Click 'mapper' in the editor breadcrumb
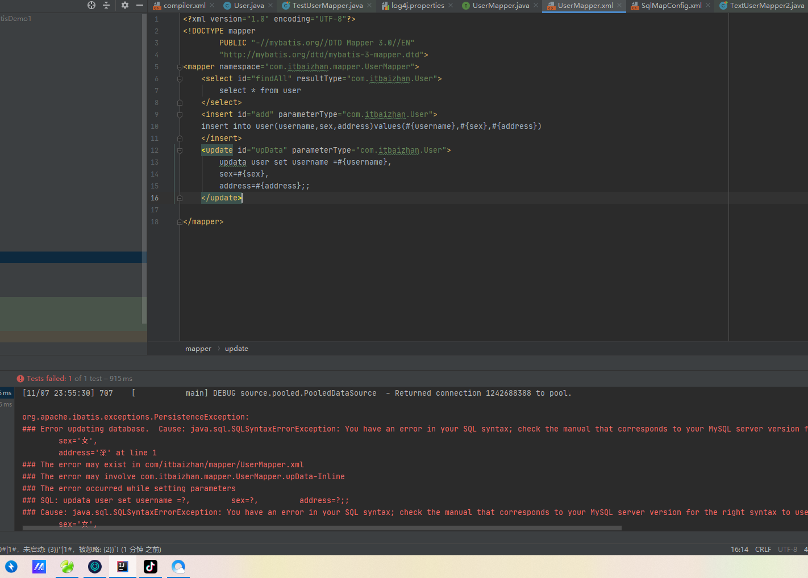 198,349
